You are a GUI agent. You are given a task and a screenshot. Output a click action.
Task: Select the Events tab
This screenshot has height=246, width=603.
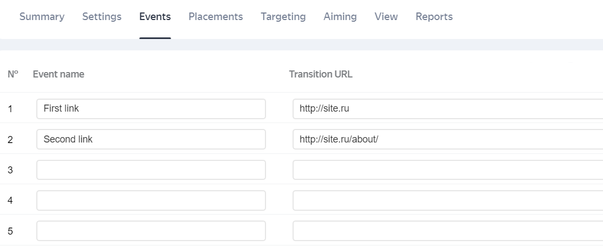[155, 17]
